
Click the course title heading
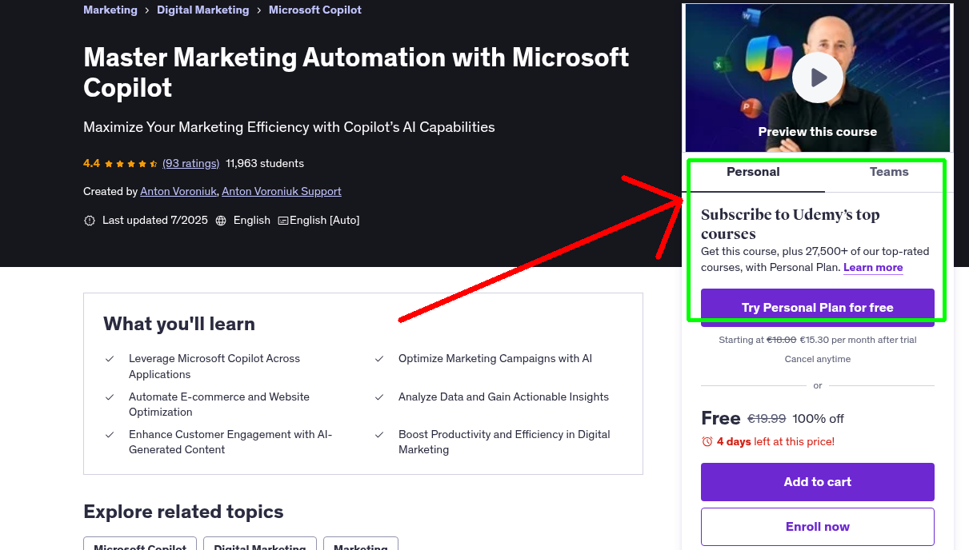click(356, 72)
